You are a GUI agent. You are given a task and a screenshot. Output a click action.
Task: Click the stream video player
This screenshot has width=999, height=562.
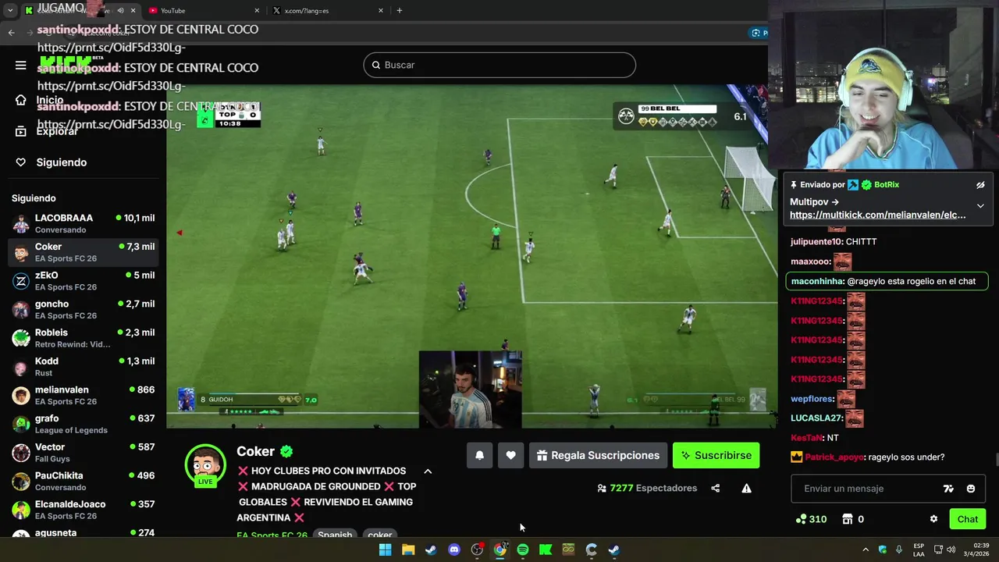click(x=471, y=256)
